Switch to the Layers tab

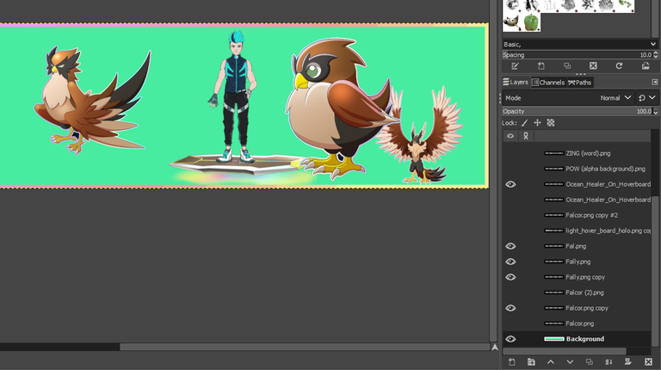(x=516, y=83)
